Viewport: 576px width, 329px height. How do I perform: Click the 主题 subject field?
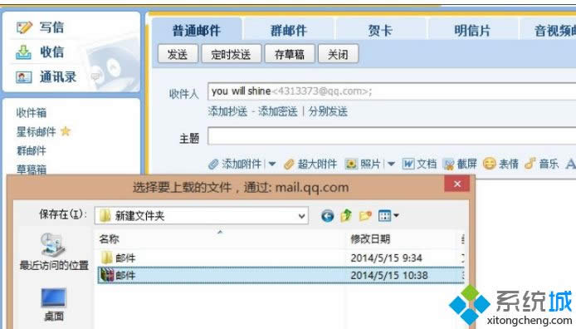tap(392, 136)
